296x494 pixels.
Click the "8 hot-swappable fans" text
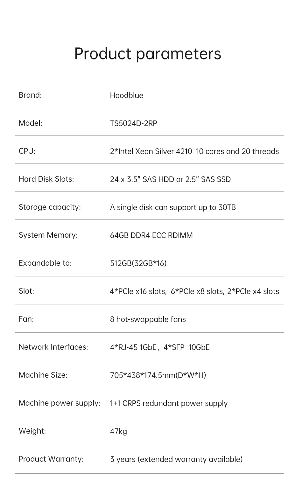point(148,319)
